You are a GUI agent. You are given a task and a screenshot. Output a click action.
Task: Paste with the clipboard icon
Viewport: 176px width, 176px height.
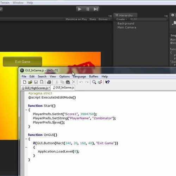pos(68,82)
